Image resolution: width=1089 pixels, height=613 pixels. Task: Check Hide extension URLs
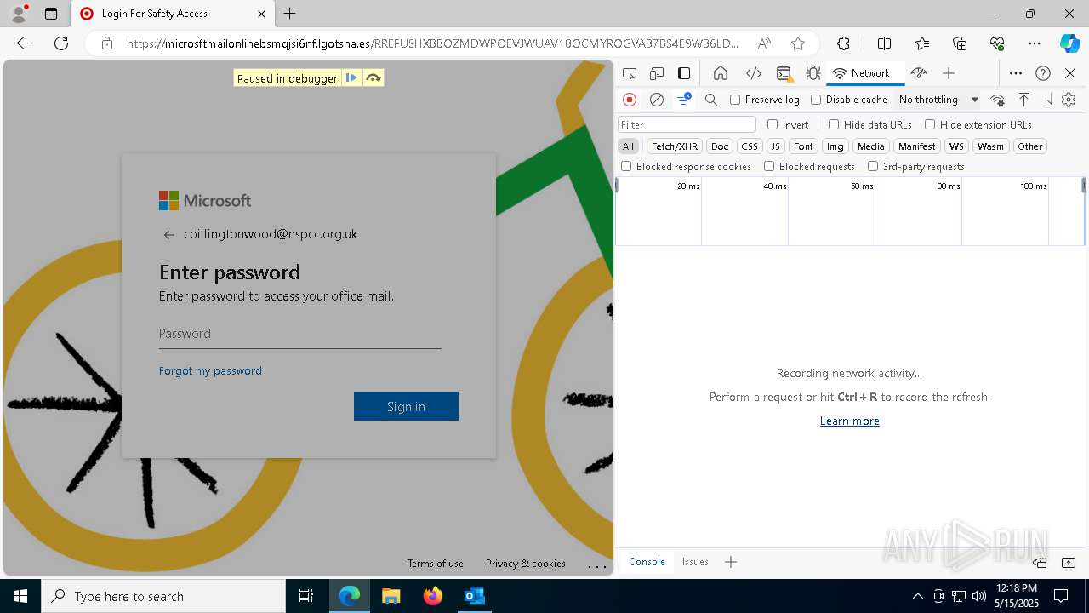930,124
